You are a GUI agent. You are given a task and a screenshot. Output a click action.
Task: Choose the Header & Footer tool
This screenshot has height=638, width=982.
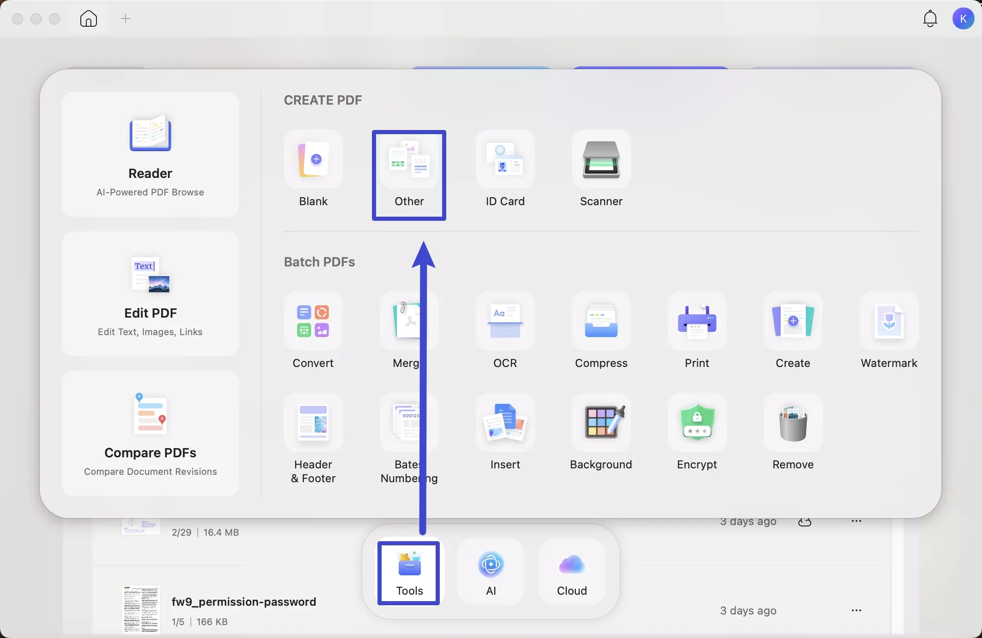pyautogui.click(x=313, y=423)
